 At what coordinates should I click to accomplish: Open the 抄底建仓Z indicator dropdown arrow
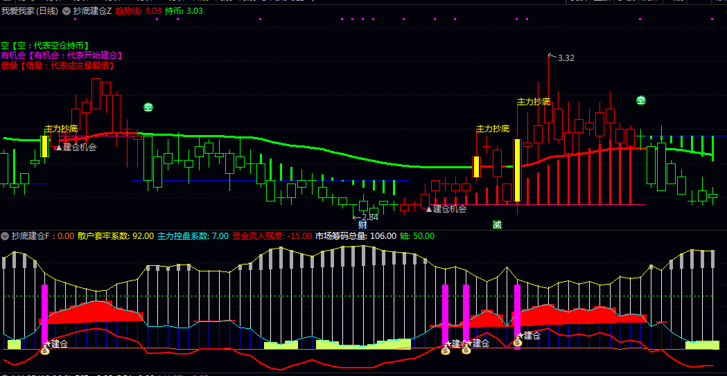coord(67,11)
